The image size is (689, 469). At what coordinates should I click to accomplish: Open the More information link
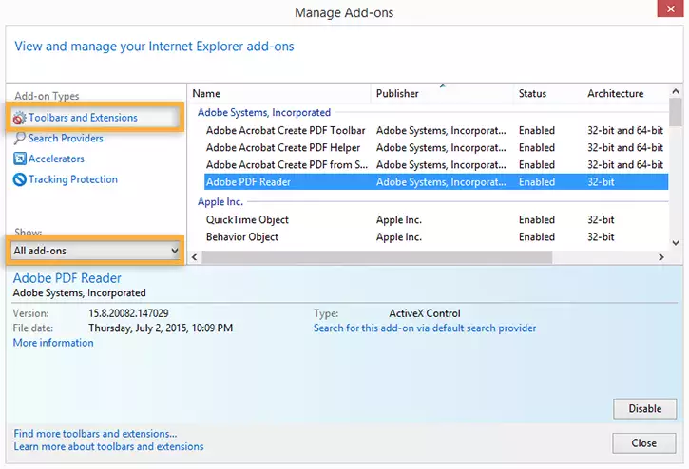(53, 343)
